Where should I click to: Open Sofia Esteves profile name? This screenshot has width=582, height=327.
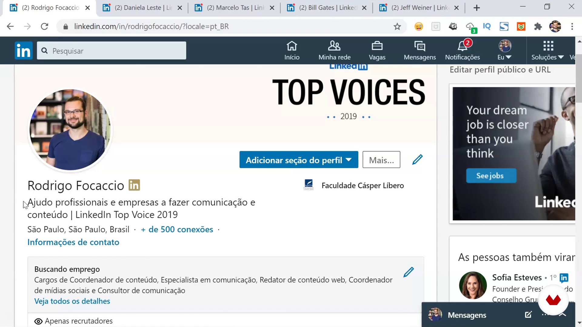[x=517, y=277]
